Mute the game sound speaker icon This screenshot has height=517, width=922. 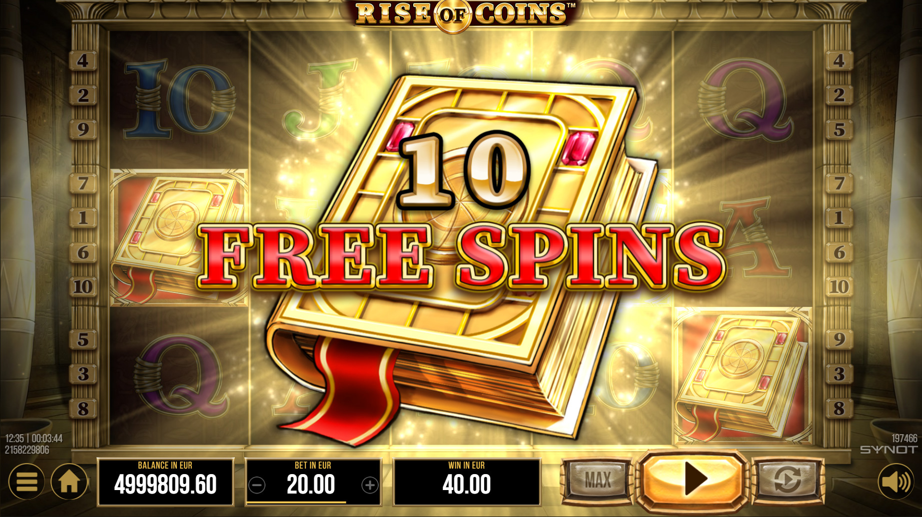(x=896, y=482)
